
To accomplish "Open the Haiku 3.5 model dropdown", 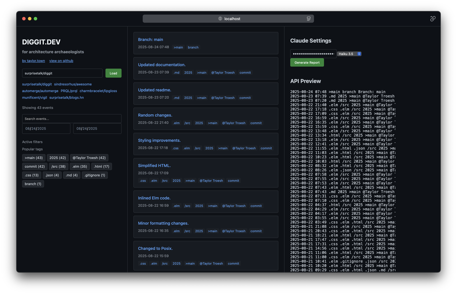I will (x=349, y=54).
